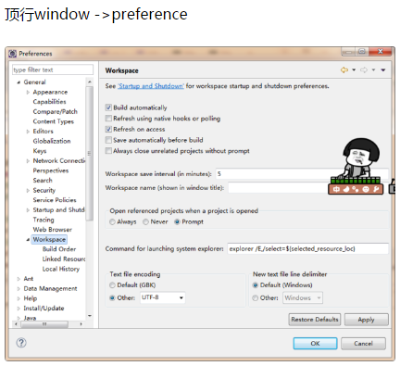
Task: Expand the Data Management node
Action: (19, 288)
